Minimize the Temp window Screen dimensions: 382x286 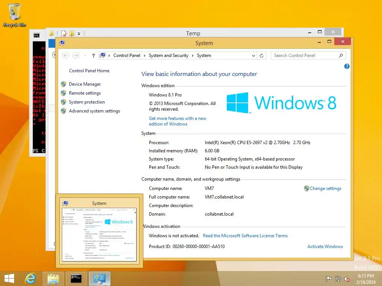[310, 32]
